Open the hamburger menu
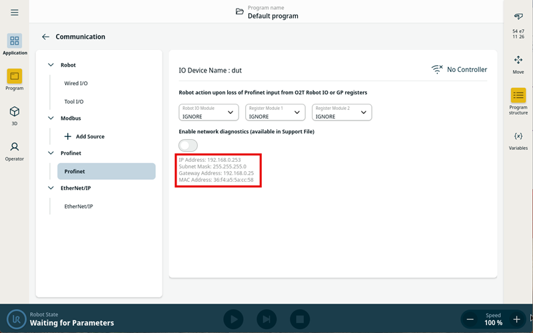The height and width of the screenshot is (333, 533). [15, 13]
